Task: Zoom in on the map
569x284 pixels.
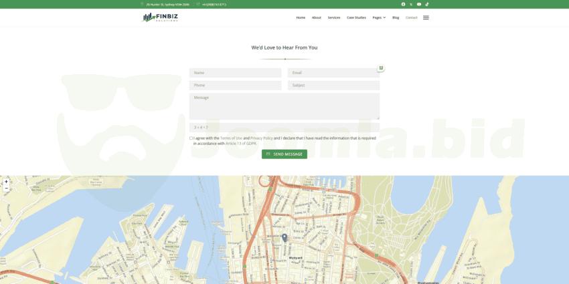Action: coord(6,181)
